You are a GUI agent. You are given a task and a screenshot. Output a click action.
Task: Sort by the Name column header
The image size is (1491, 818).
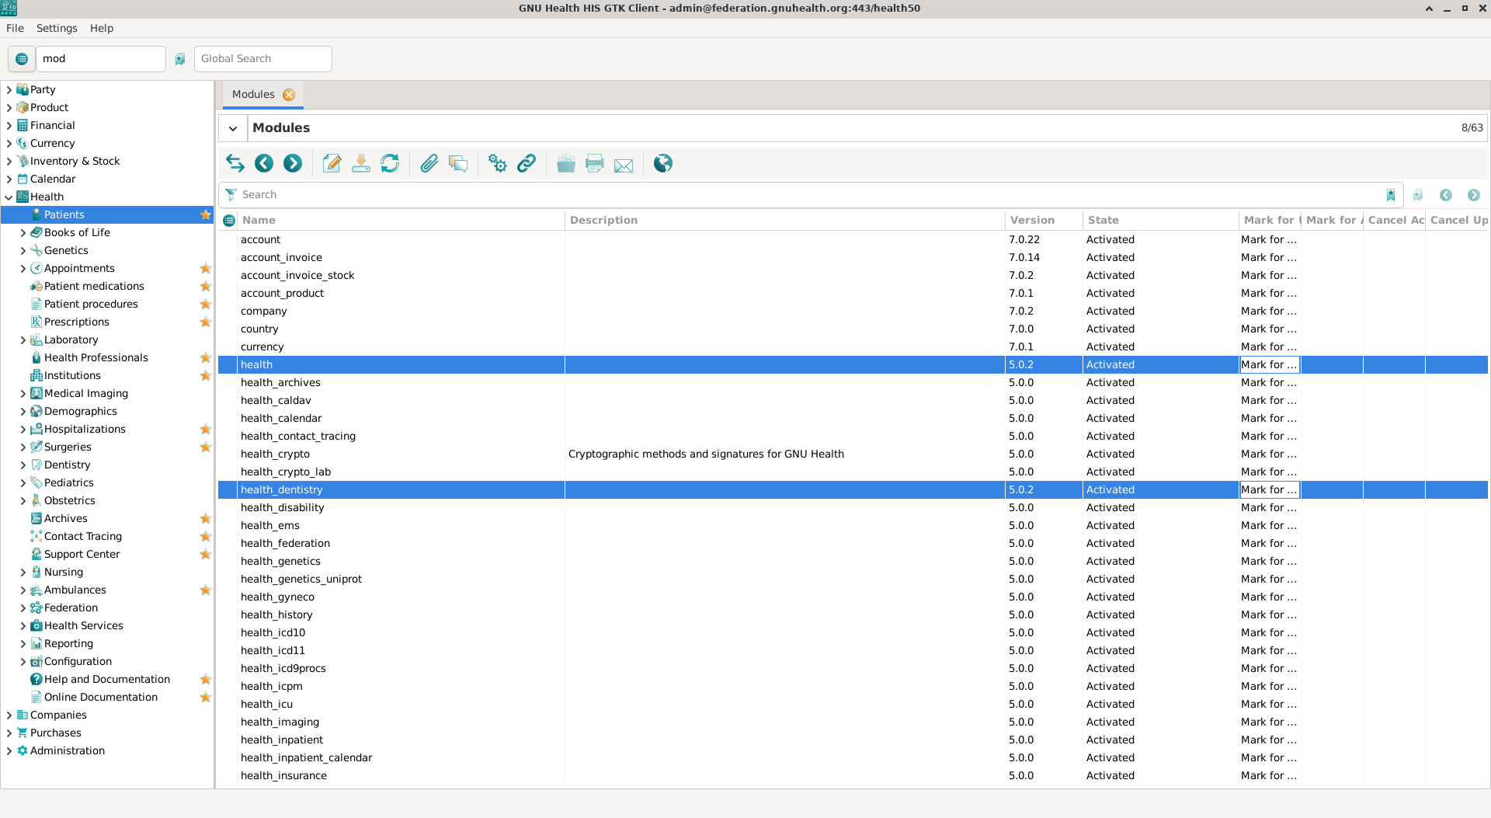coord(401,221)
